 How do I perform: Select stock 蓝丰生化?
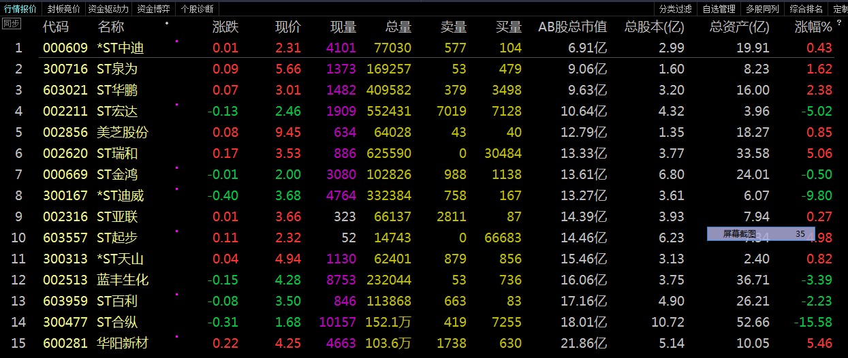point(123,280)
